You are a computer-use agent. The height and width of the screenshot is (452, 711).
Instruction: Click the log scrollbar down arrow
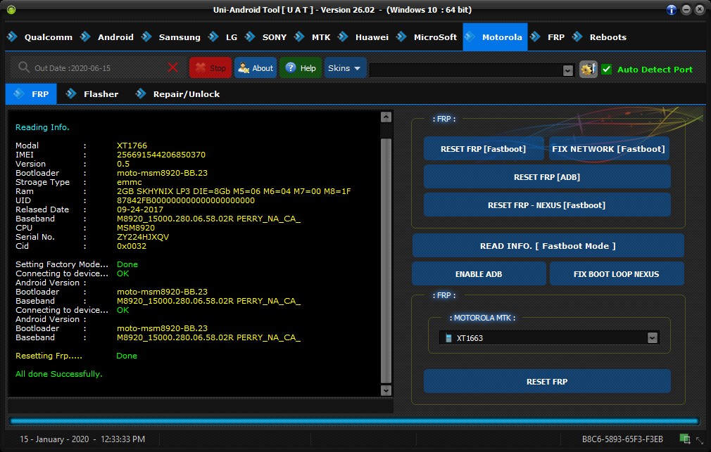pyautogui.click(x=386, y=390)
